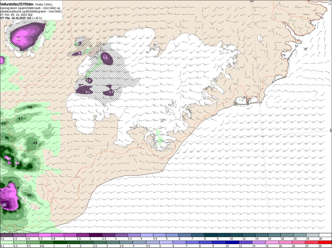Click the Veðurstofan/IS750dev title text
Viewport: 332px width, 248px height.
(x=17, y=4)
